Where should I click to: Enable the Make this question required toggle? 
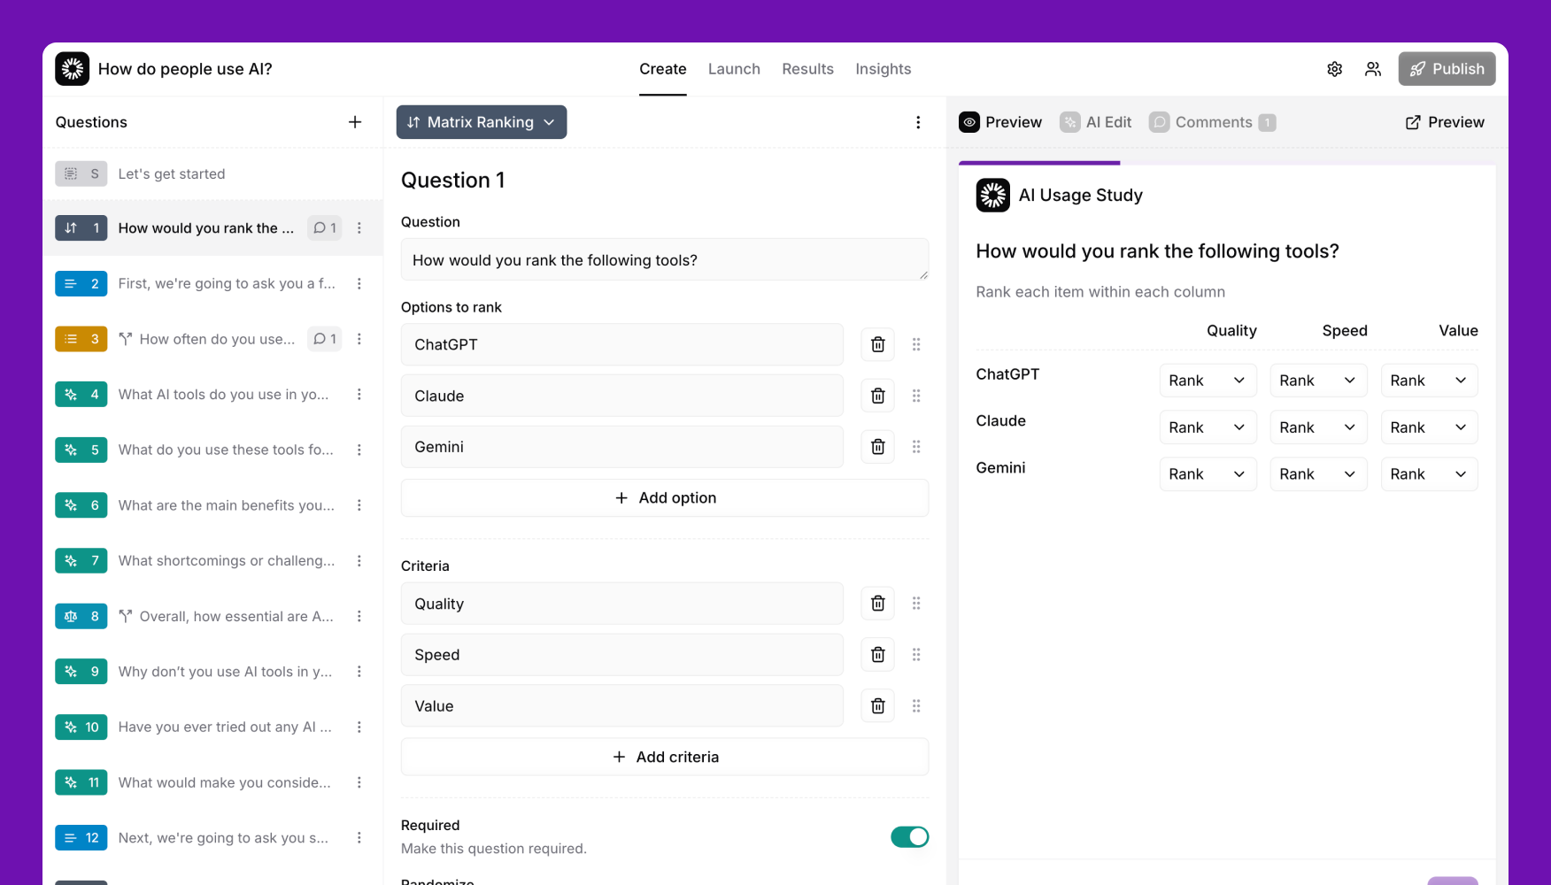click(x=909, y=836)
